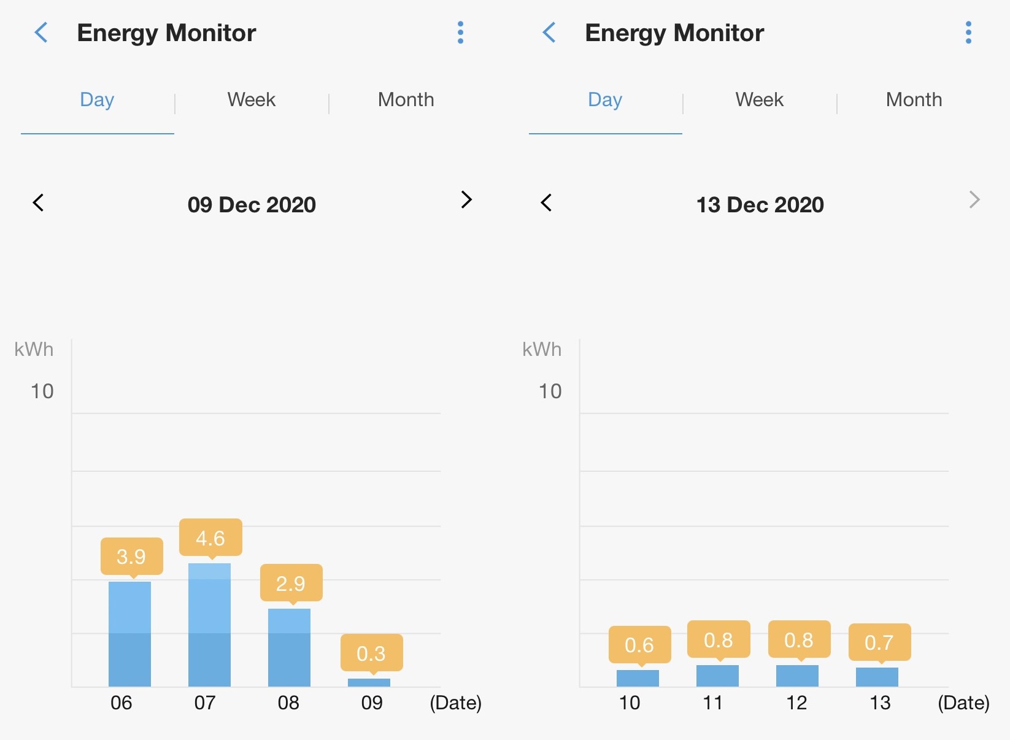Tap the 0.3 kWh label for date 09
Screen dimensions: 1010x740
pyautogui.click(x=371, y=653)
